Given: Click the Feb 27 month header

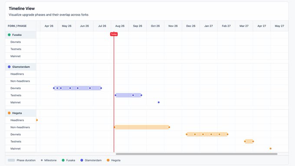Looking at the screenshot, I should pyautogui.click(x=226, y=26).
